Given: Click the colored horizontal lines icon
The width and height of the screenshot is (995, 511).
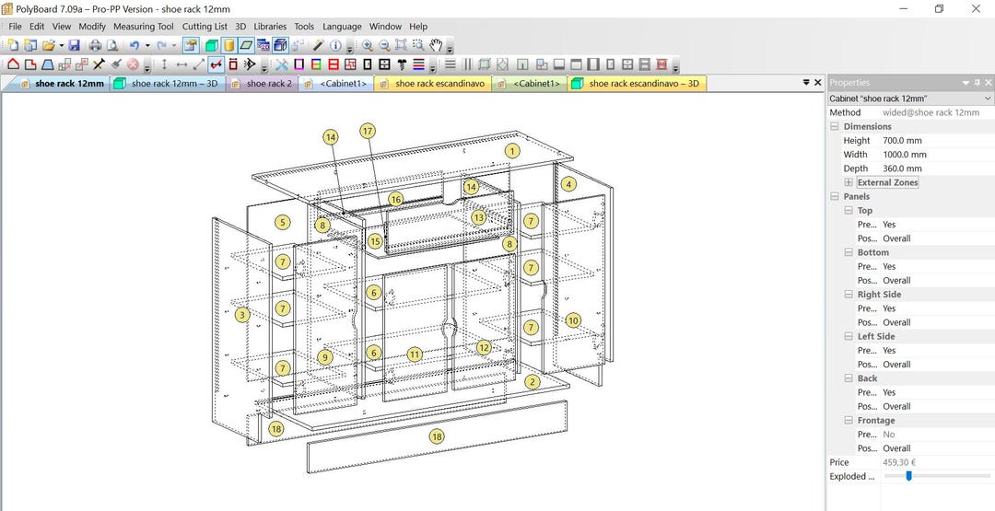Looking at the screenshot, I should tap(419, 64).
